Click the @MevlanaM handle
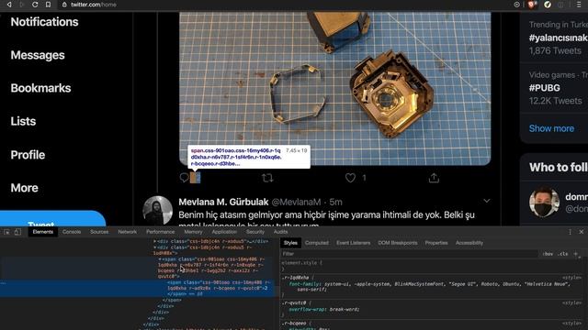Image resolution: width=588 pixels, height=330 pixels. (296, 202)
